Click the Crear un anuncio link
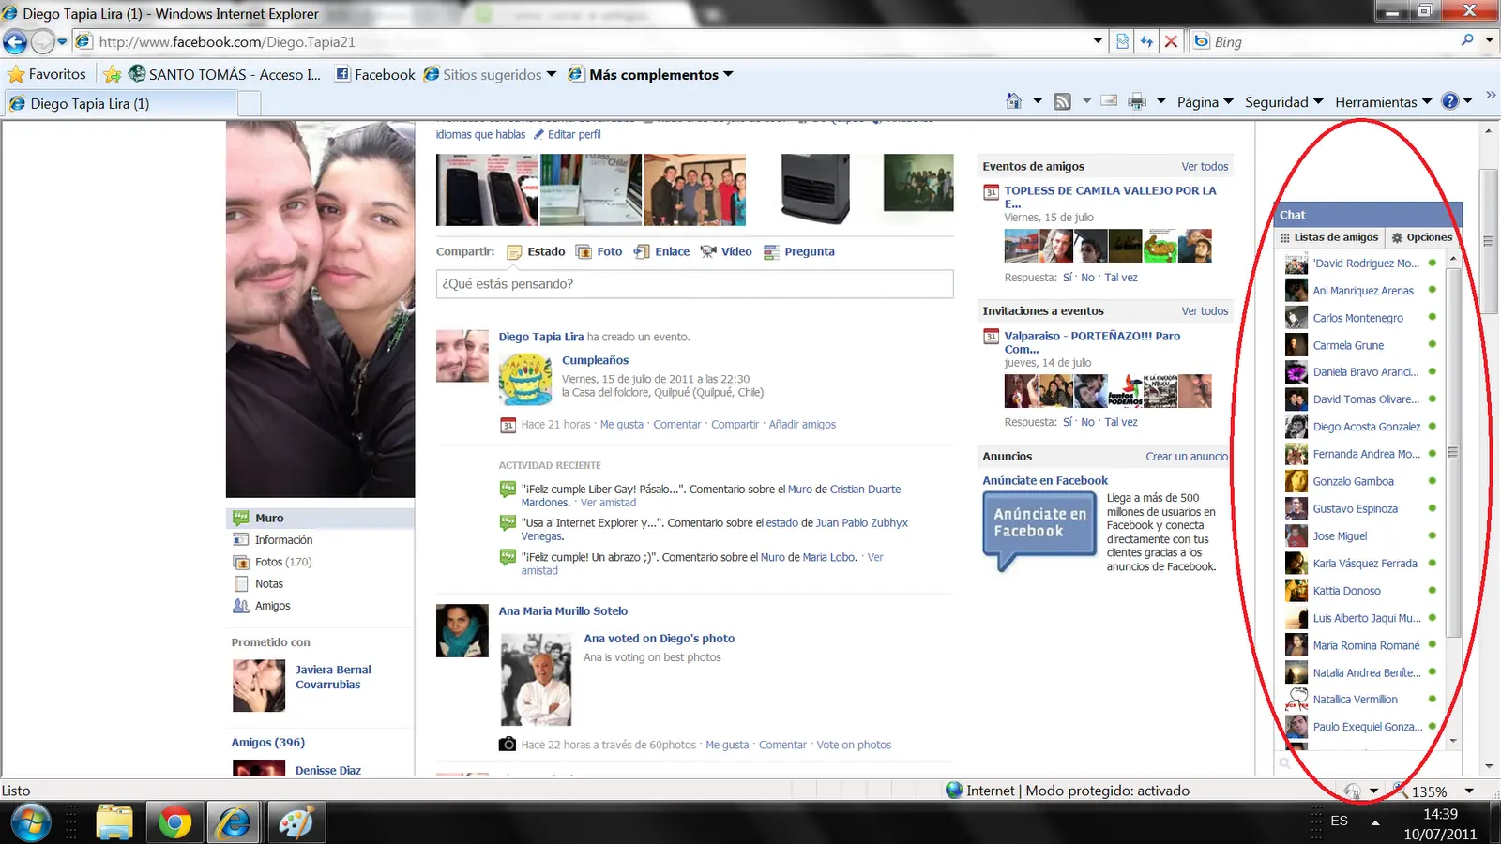Screen dimensions: 1501x844 click(1187, 457)
